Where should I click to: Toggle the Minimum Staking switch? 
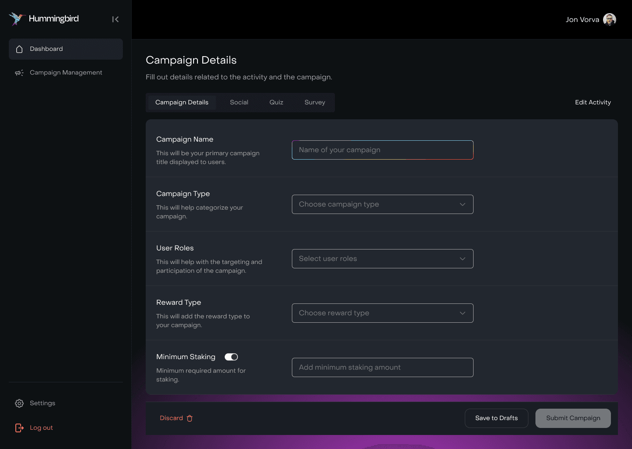231,357
